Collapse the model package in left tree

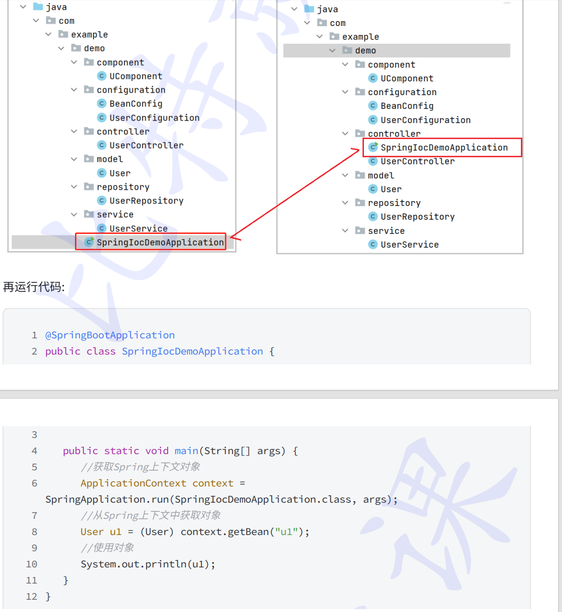pos(74,159)
